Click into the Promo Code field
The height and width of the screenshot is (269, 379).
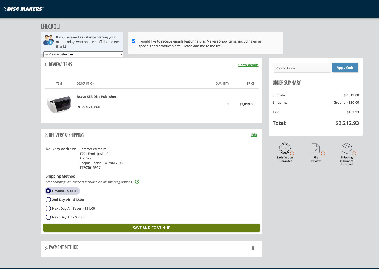302,68
